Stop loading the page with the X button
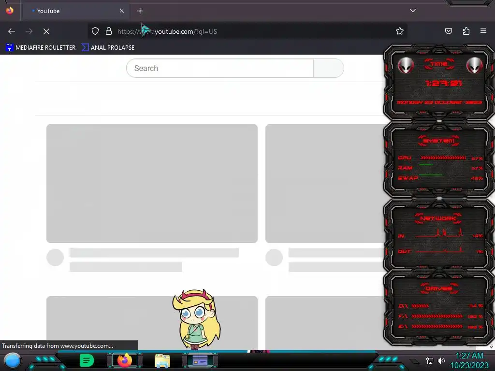This screenshot has width=495, height=371. point(46,31)
